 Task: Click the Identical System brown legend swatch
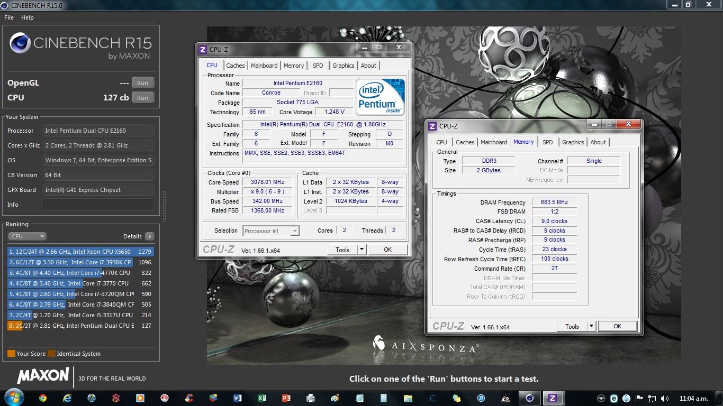pos(51,354)
